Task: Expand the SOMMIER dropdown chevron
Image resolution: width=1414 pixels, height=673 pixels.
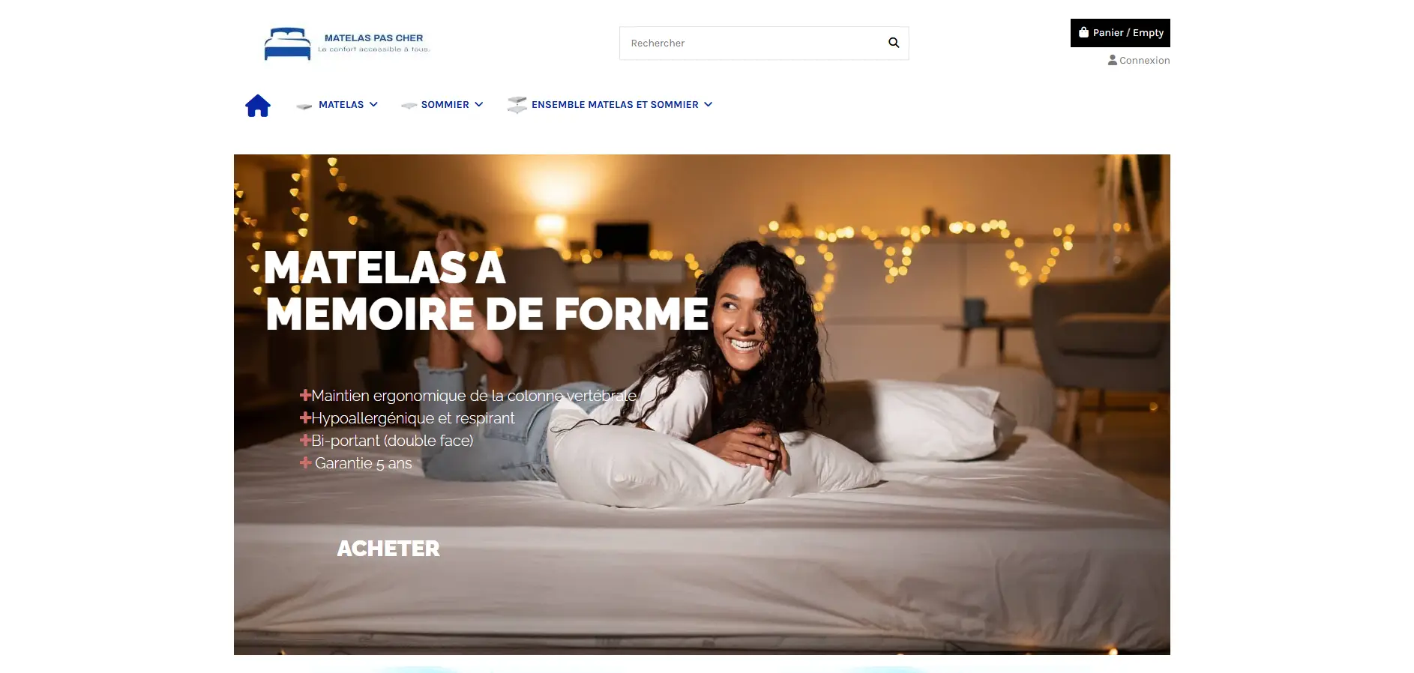Action: (x=479, y=104)
